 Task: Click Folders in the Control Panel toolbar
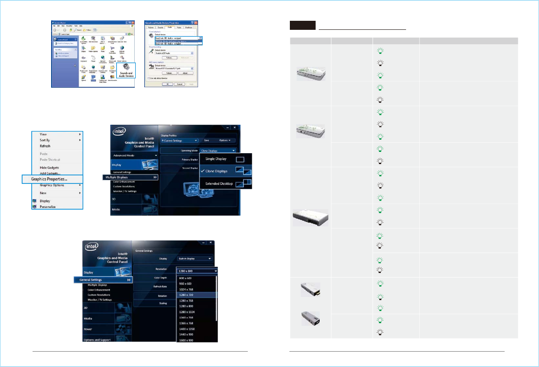87,30
